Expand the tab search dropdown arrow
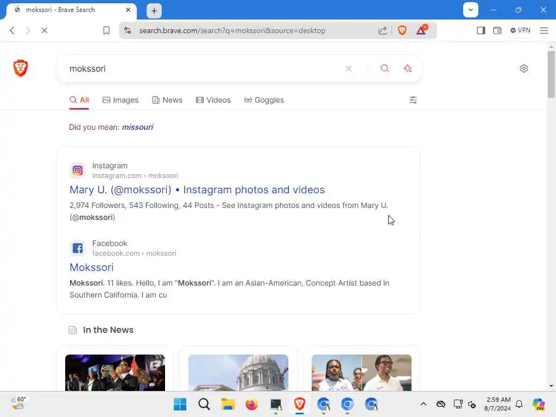Screen dimensions: 556x417 (x=471, y=10)
